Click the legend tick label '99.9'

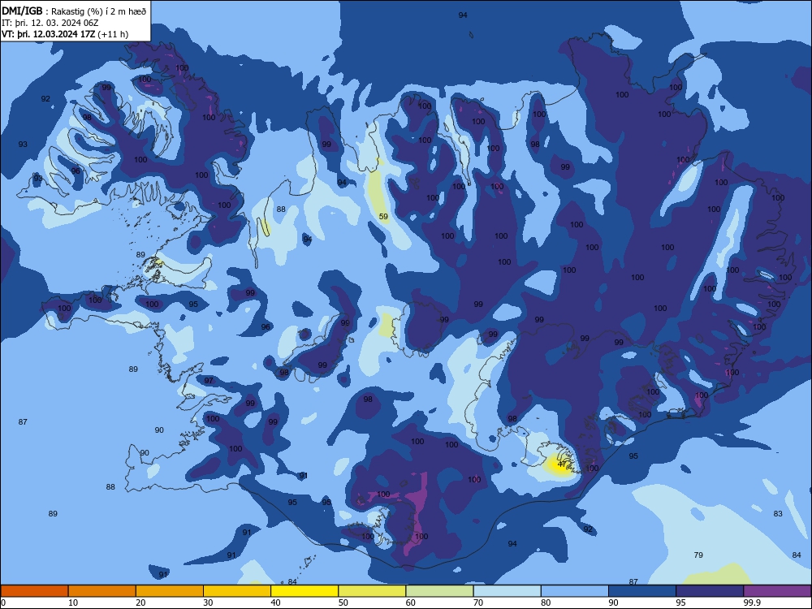pos(752,603)
